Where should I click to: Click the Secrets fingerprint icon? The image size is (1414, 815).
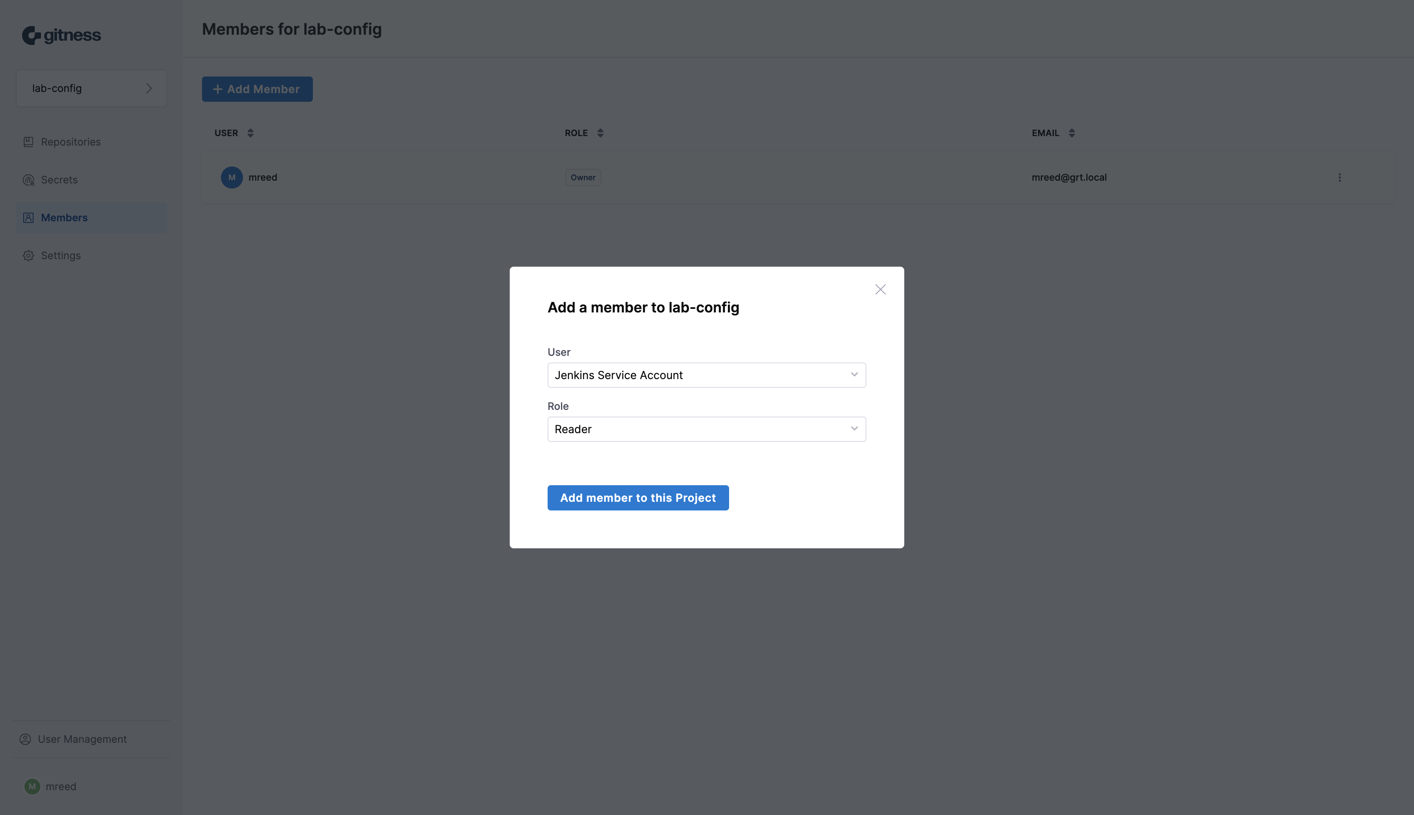[x=28, y=179]
